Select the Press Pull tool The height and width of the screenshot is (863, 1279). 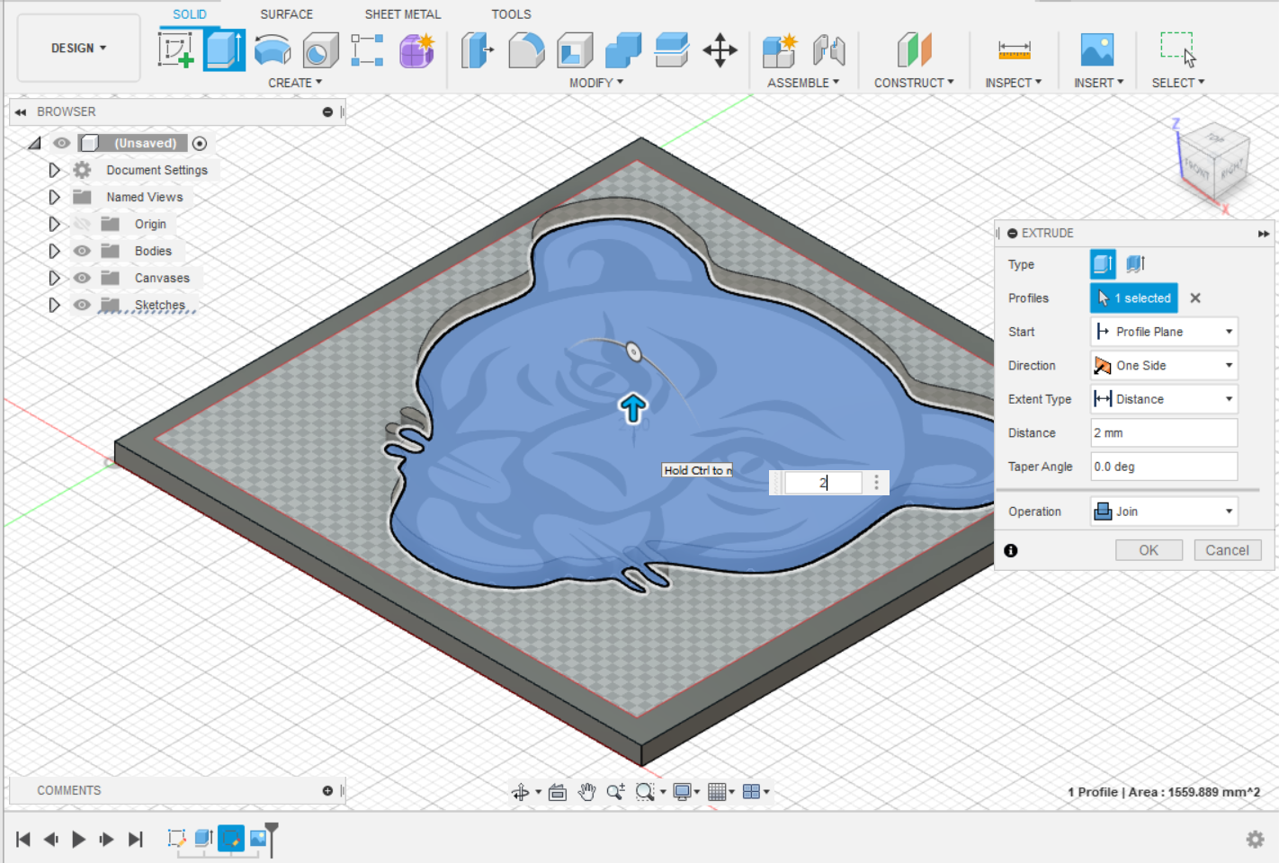478,49
